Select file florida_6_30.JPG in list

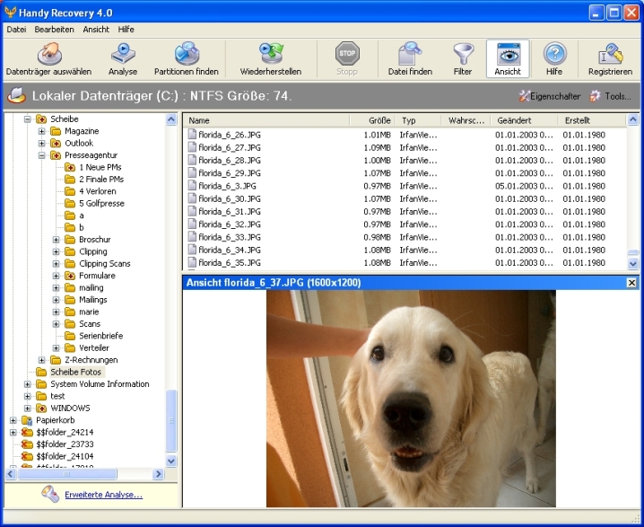coord(230,198)
